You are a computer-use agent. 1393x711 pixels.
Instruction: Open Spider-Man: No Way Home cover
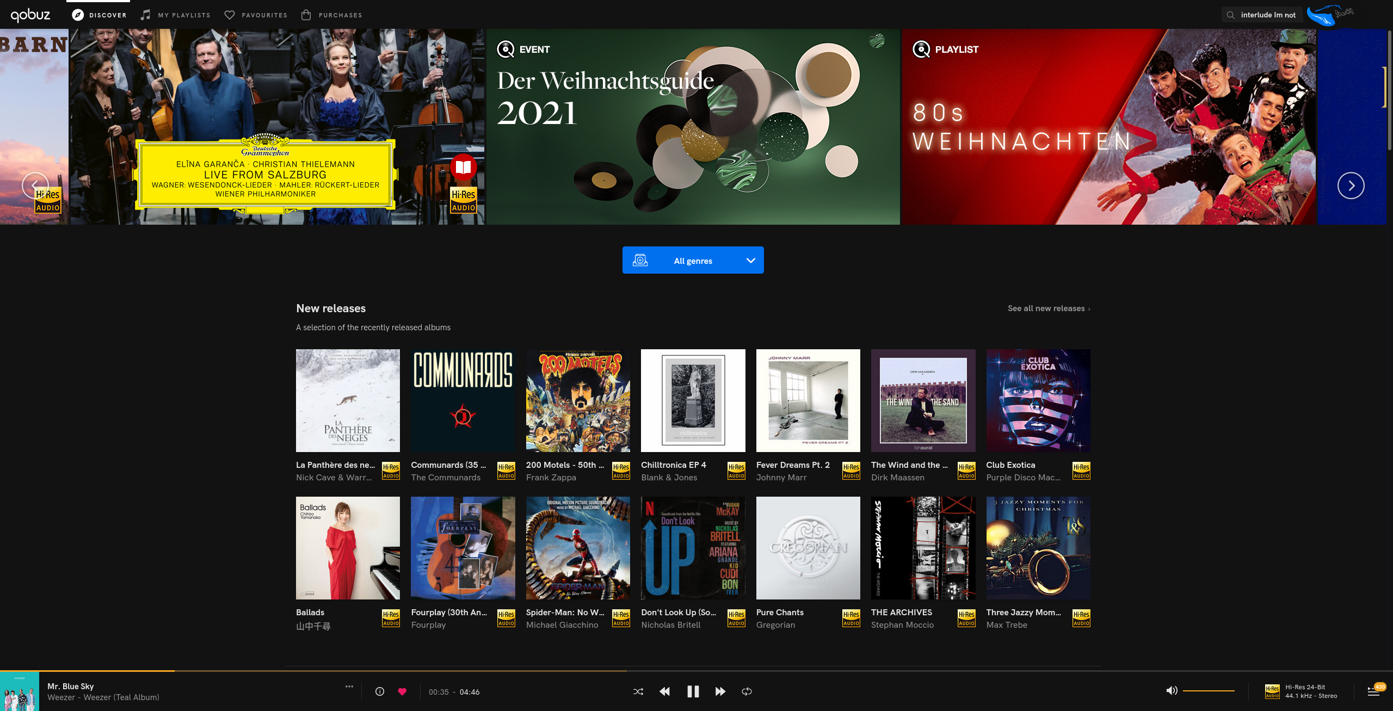(578, 548)
